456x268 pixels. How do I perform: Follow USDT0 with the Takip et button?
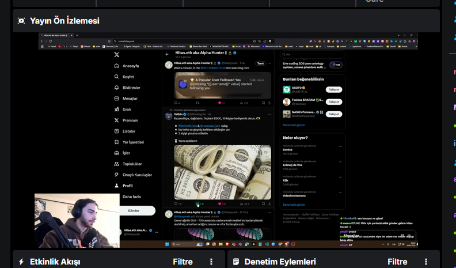pyautogui.click(x=334, y=90)
